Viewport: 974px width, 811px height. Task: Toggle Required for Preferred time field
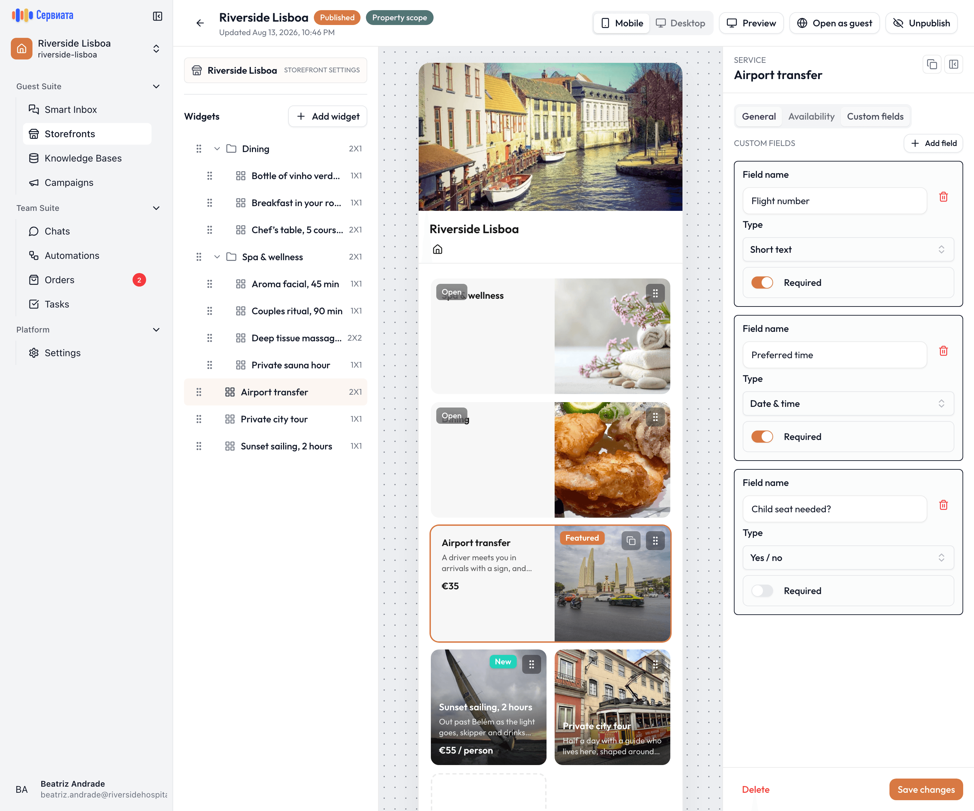762,437
